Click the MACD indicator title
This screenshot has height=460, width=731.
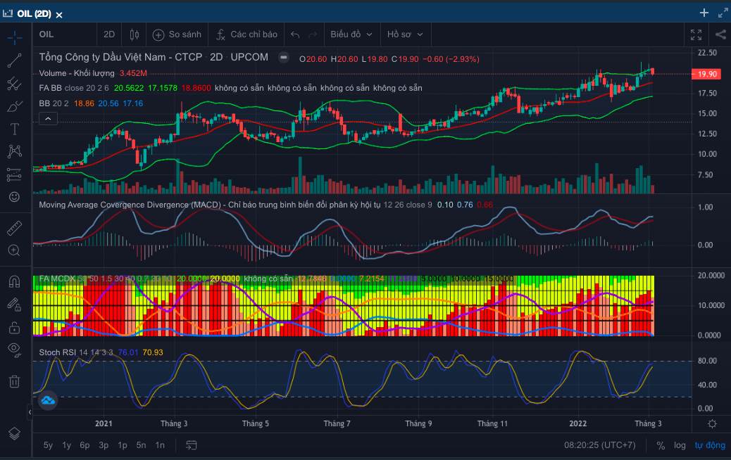pos(209,205)
